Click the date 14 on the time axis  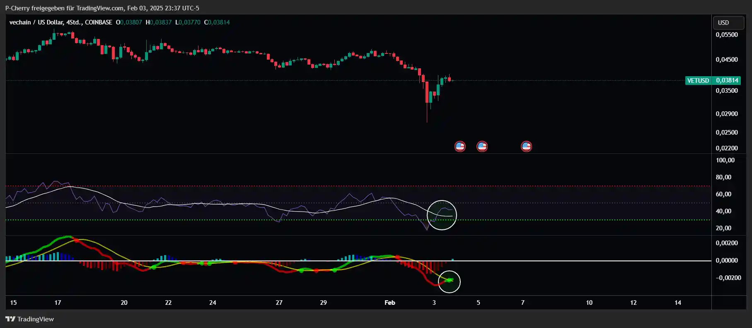678,303
